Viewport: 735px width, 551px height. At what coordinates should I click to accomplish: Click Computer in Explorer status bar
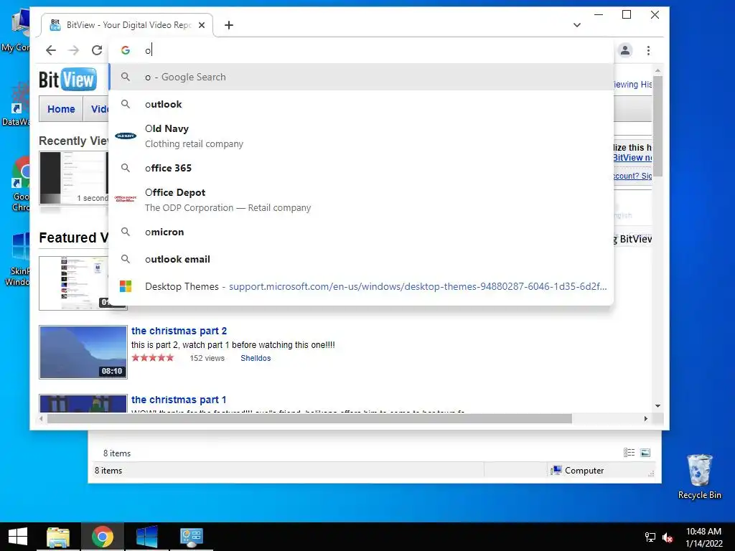pos(578,471)
